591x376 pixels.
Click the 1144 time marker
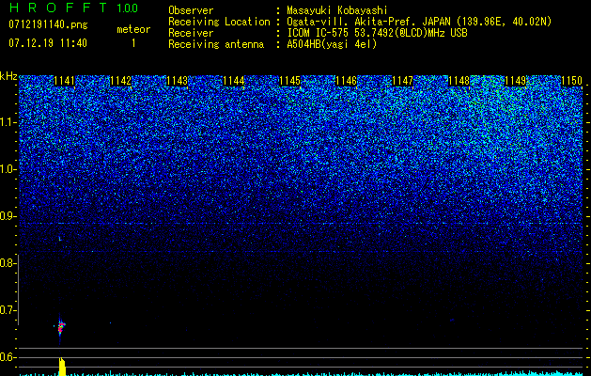pos(233,81)
